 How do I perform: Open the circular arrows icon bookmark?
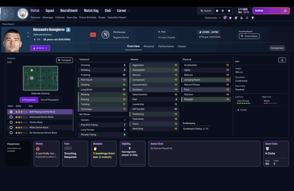click(x=247, y=18)
